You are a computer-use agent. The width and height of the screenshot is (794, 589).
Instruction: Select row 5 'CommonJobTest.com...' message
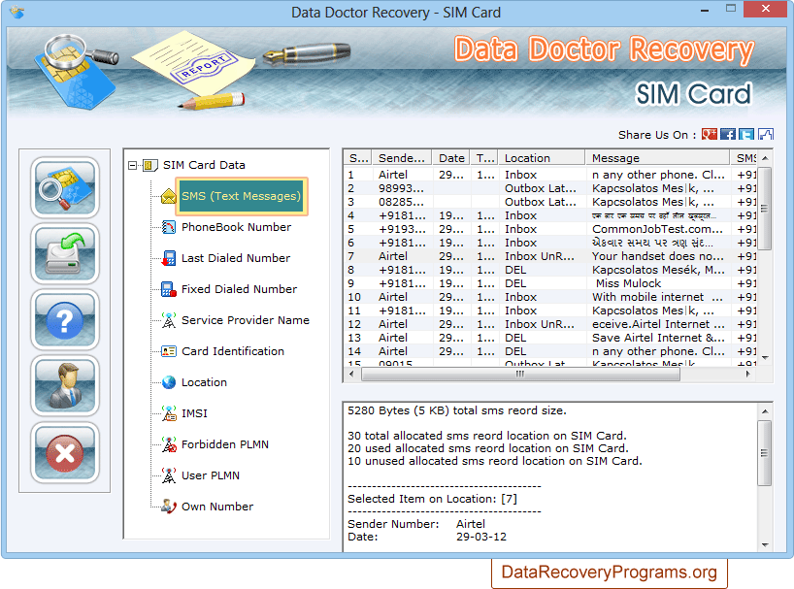coord(550,229)
